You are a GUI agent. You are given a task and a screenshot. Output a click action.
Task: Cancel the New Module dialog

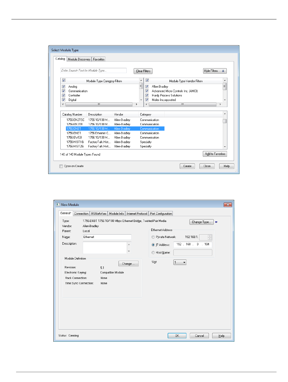[x=199, y=336]
